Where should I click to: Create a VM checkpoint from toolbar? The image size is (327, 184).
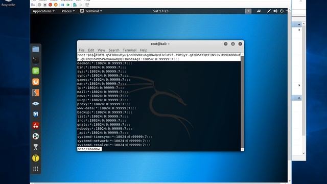tap(75, 5)
